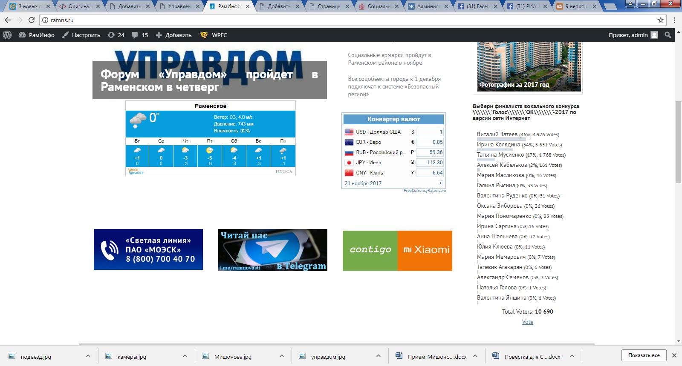The width and height of the screenshot is (682, 366).
Task: Click the updates icon showing 24
Action: [x=116, y=35]
